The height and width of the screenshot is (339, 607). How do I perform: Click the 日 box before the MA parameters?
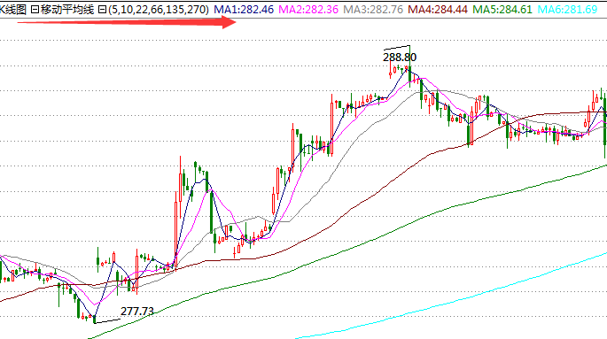point(102,9)
